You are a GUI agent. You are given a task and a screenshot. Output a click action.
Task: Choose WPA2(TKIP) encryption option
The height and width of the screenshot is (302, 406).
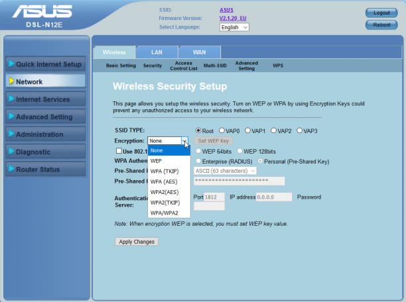pyautogui.click(x=169, y=203)
